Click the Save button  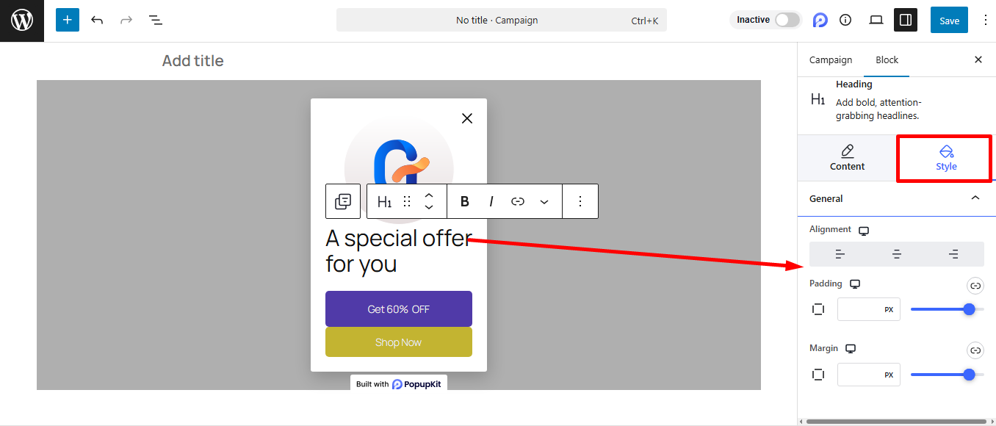click(x=949, y=21)
